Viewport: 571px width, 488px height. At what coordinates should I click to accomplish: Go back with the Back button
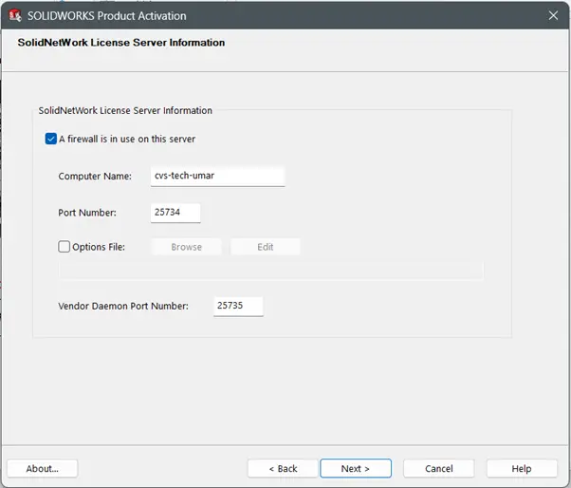pyautogui.click(x=283, y=468)
